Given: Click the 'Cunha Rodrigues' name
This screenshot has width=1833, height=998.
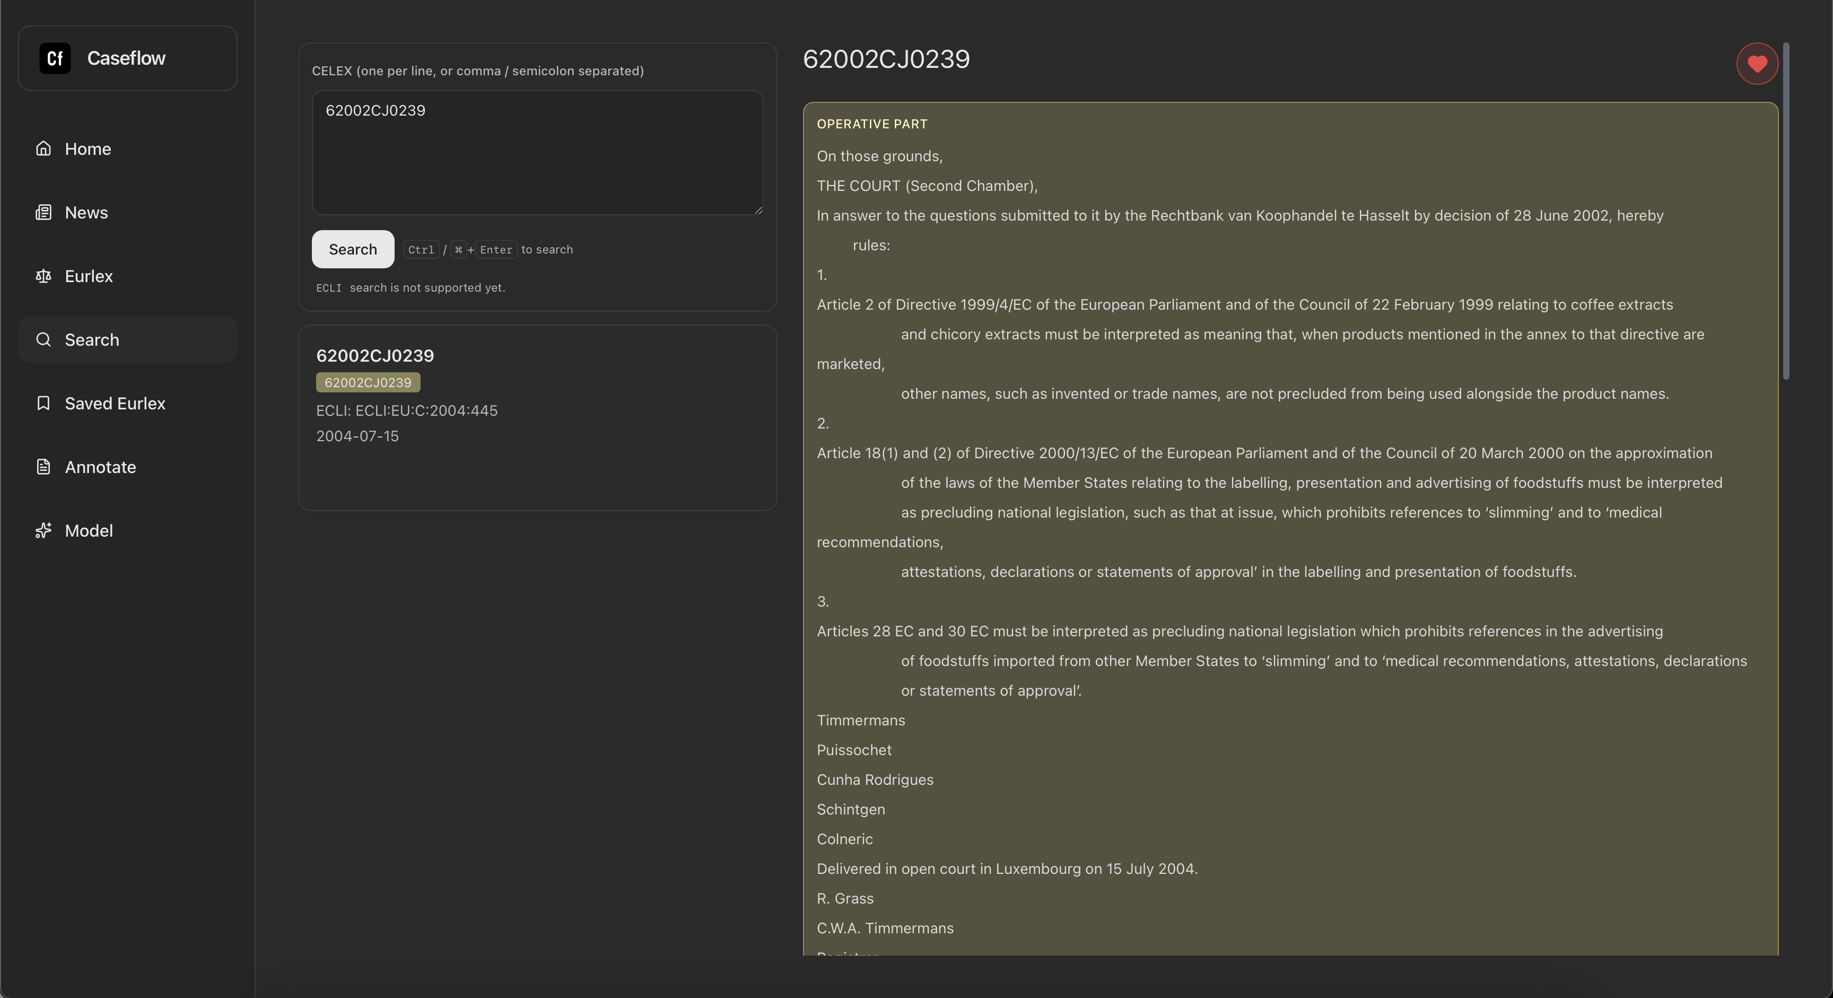Looking at the screenshot, I should coord(875,780).
